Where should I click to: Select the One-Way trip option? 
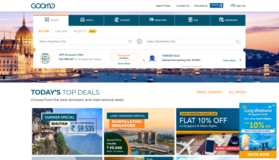click(61, 31)
